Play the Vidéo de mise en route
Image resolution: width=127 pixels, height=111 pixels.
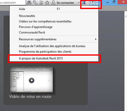pos(32,80)
